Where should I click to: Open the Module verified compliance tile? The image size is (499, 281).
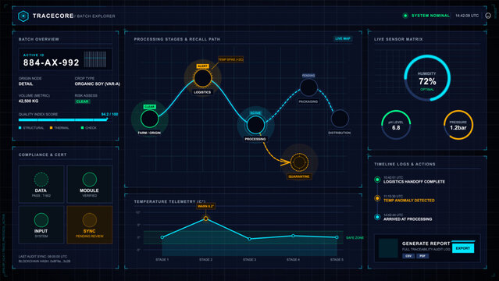pos(90,184)
